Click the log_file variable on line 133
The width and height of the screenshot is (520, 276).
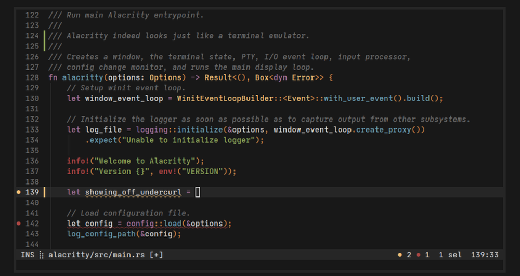tap(103, 129)
